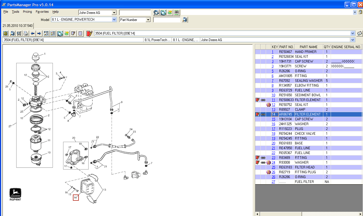Click key link 1 for HAND PRIMER
The image size is (363, 216).
point(273,52)
